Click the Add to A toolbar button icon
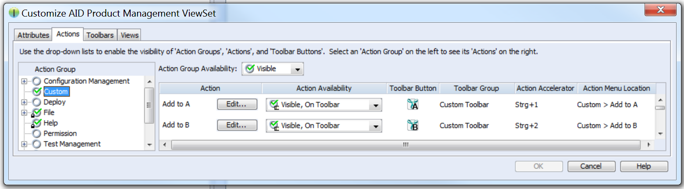The height and width of the screenshot is (189, 684). (x=412, y=105)
